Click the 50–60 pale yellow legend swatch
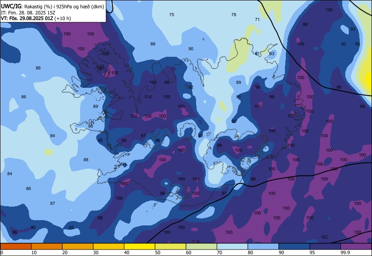The height and width of the screenshot is (256, 372). tap(171, 246)
